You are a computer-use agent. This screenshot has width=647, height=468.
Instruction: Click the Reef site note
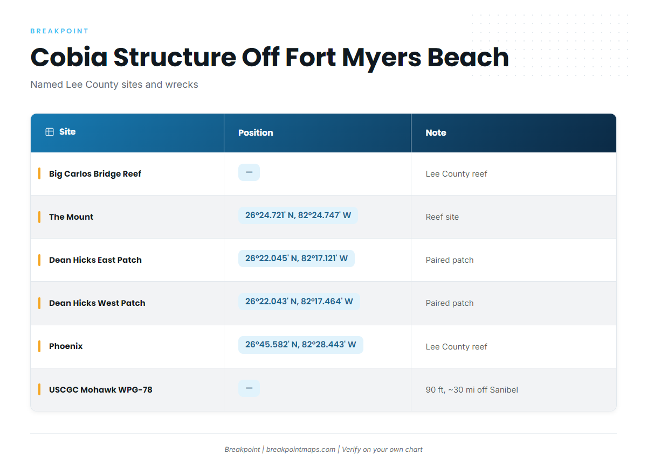coord(442,217)
